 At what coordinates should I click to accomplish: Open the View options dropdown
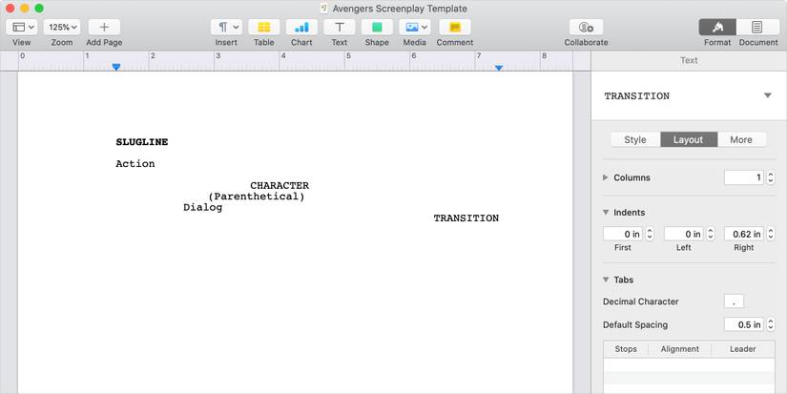coord(21,28)
